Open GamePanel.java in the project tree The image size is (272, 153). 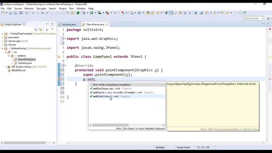tap(27, 59)
